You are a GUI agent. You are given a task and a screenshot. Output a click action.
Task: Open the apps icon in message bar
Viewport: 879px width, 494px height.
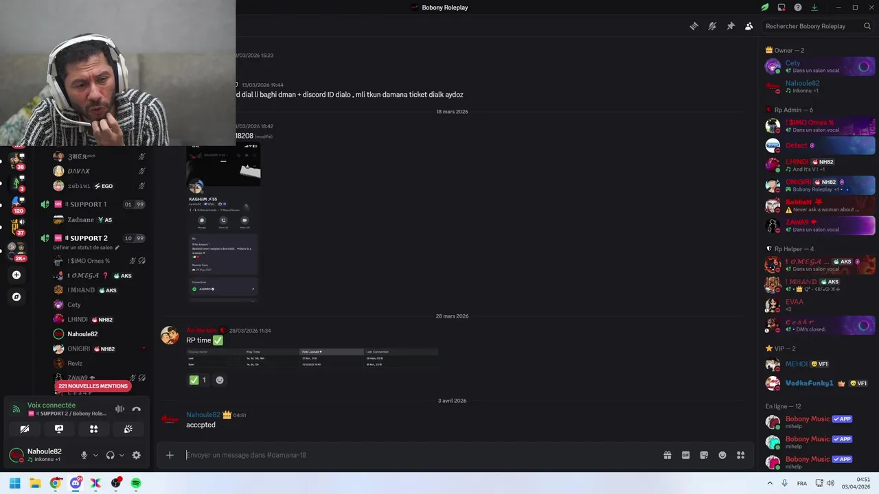(x=740, y=455)
